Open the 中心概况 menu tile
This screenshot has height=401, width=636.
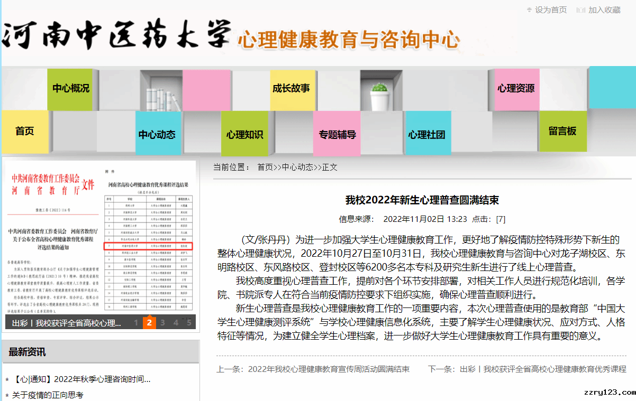(x=70, y=88)
